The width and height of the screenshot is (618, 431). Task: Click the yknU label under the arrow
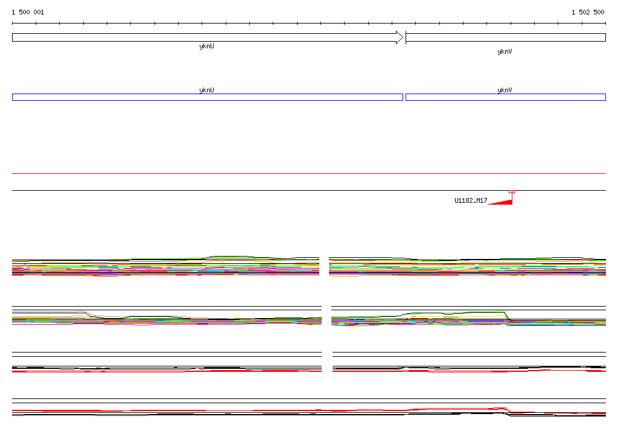tap(206, 46)
